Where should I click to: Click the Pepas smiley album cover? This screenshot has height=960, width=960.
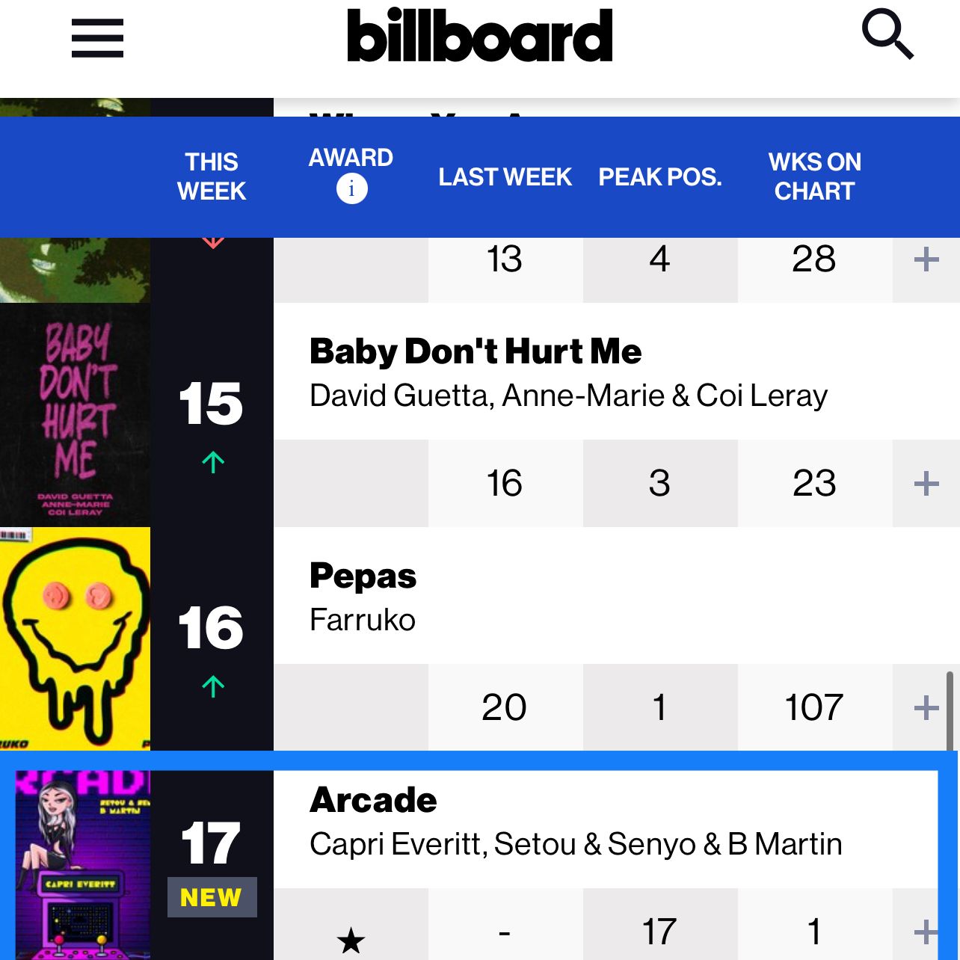pos(75,639)
